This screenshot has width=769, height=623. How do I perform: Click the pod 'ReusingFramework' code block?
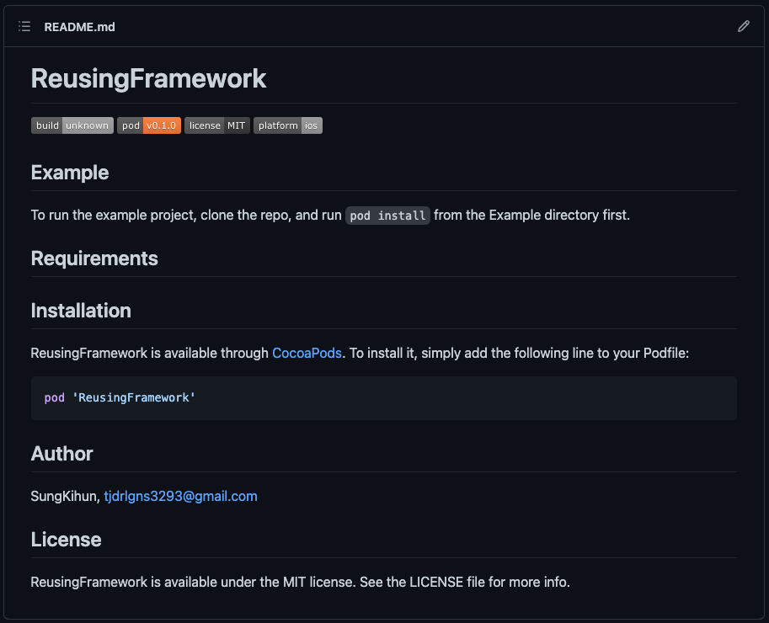point(383,398)
